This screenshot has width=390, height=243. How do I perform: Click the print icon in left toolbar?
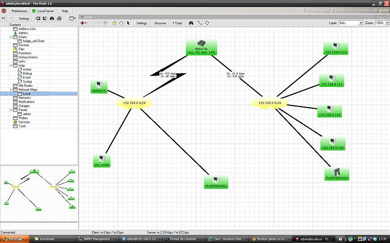[59, 19]
